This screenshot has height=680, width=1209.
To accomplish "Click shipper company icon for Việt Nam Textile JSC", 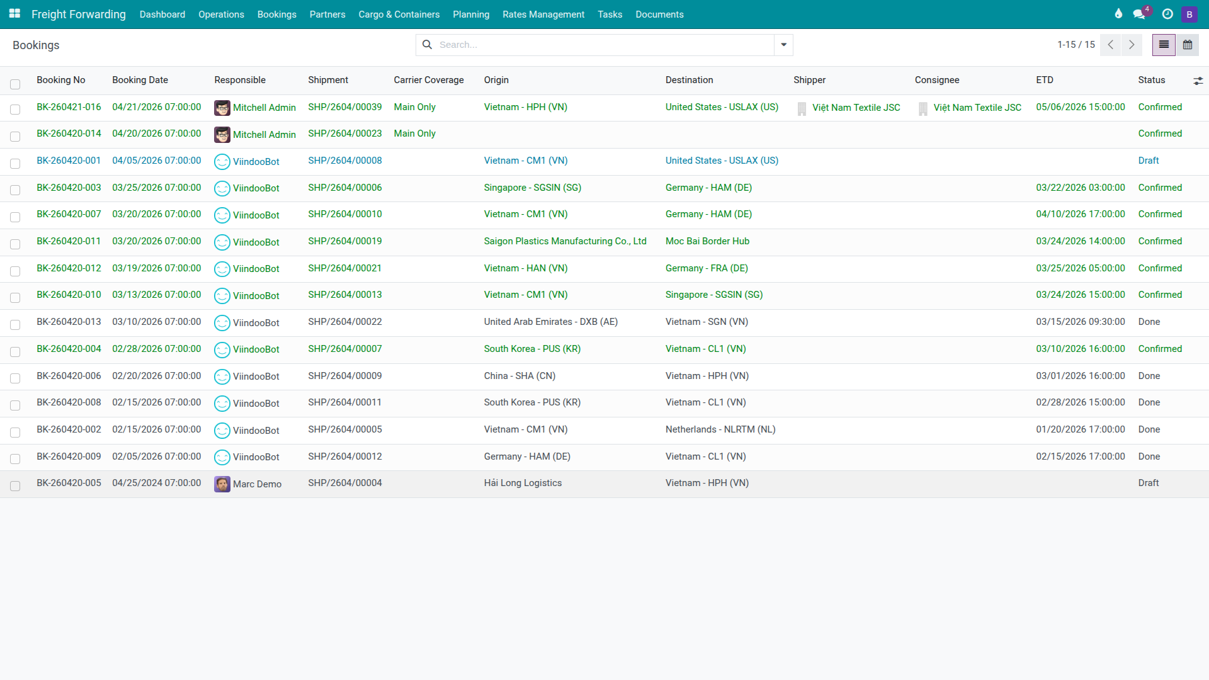I will (x=802, y=109).
